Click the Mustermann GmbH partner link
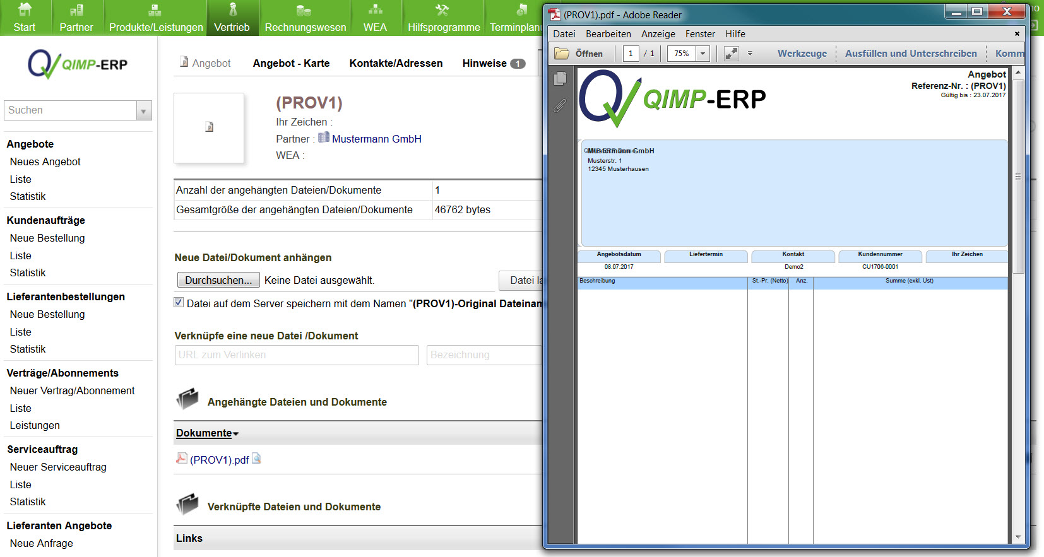Viewport: 1044px width, 557px height. coord(376,139)
